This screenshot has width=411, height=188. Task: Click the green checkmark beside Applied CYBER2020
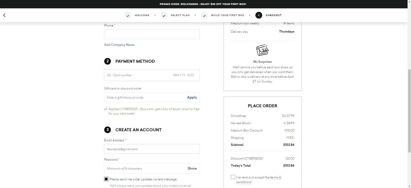pyautogui.click(x=106, y=109)
